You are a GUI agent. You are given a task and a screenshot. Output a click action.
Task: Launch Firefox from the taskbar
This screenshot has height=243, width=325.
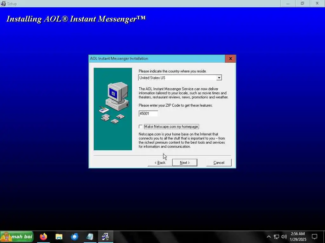[43, 237]
